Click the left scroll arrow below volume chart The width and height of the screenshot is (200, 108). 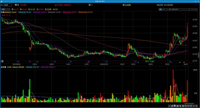click(2, 104)
